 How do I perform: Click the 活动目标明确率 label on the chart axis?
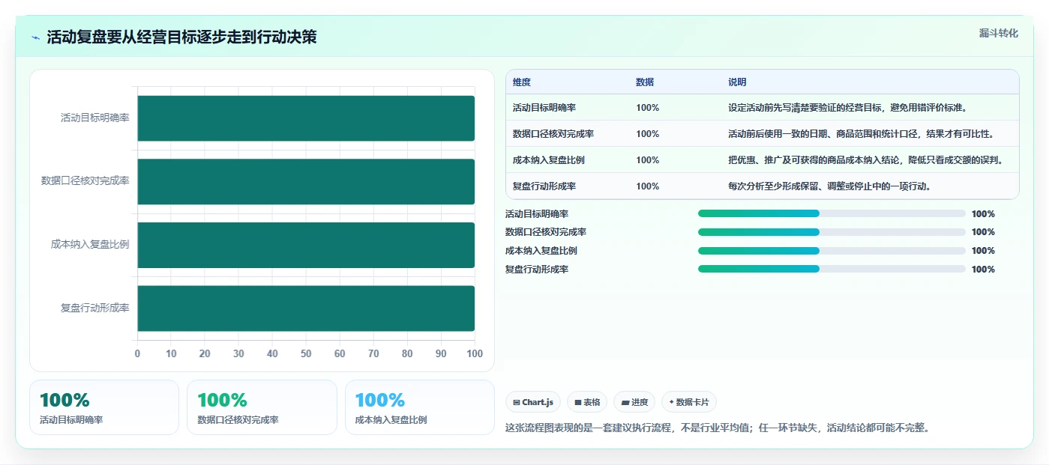pos(94,118)
